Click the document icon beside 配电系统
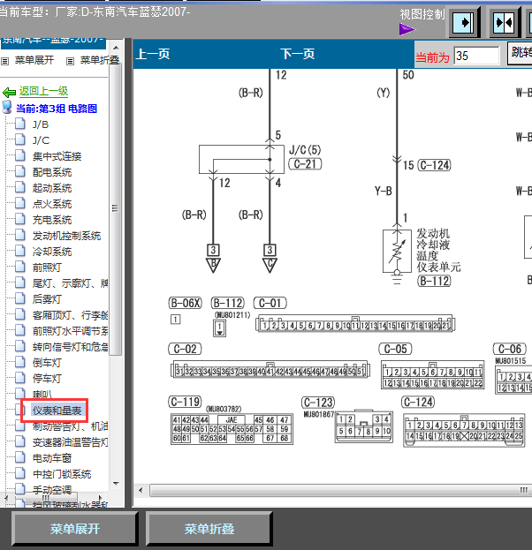Screen dimensions: 532x550 tap(19, 172)
